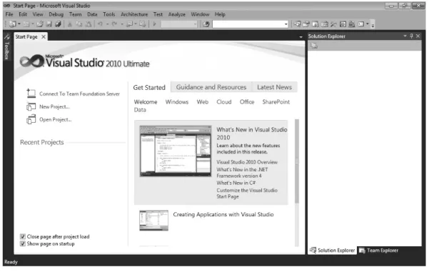Image resolution: width=429 pixels, height=272 pixels.
Task: Click Customize the Visual Studio Start Page link
Action: (247, 193)
